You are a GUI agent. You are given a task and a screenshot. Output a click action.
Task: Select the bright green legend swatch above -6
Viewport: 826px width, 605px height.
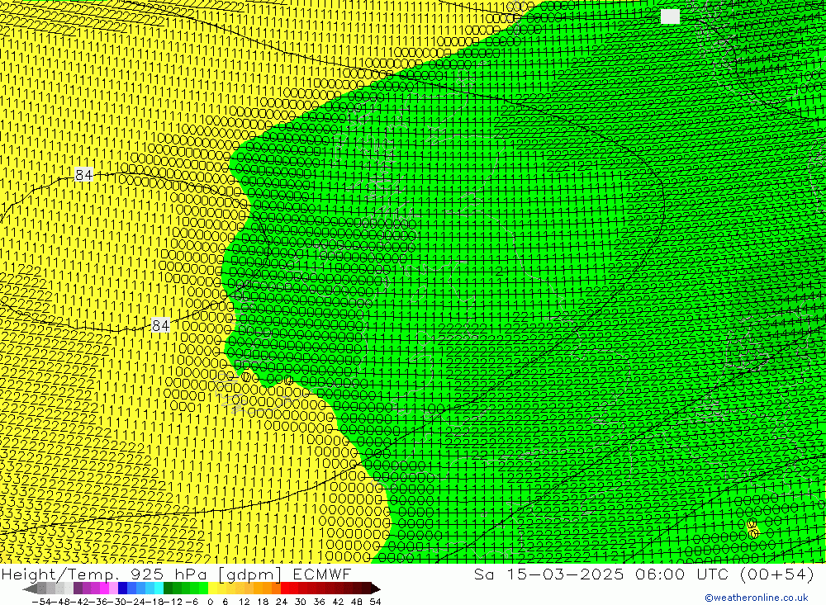coord(203,588)
